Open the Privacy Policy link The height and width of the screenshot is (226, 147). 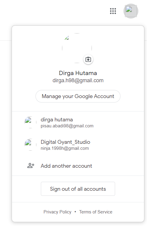[57, 212]
